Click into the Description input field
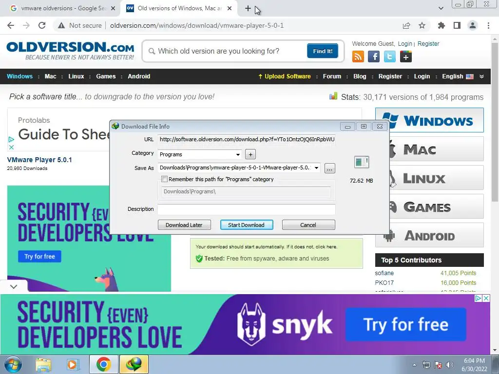499x374 pixels. coord(247,209)
